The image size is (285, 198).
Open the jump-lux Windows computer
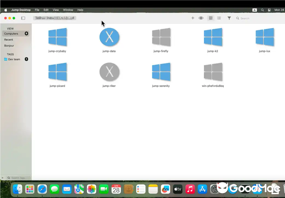[x=265, y=37]
